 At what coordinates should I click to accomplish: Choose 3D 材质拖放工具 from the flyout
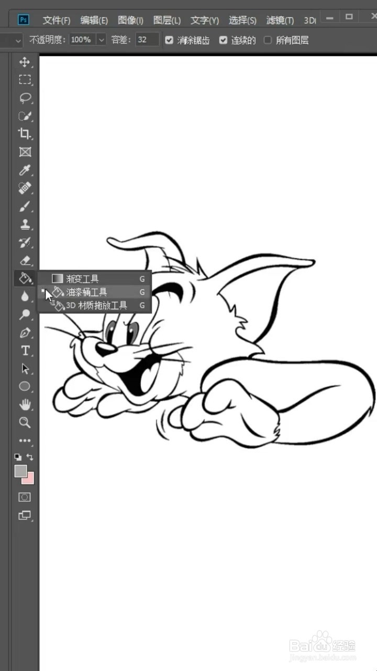pyautogui.click(x=94, y=305)
